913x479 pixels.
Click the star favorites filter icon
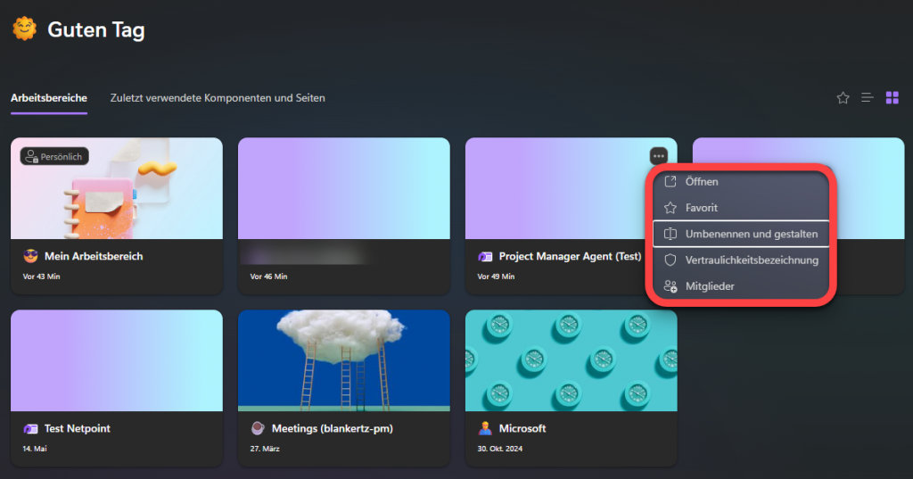click(x=843, y=98)
